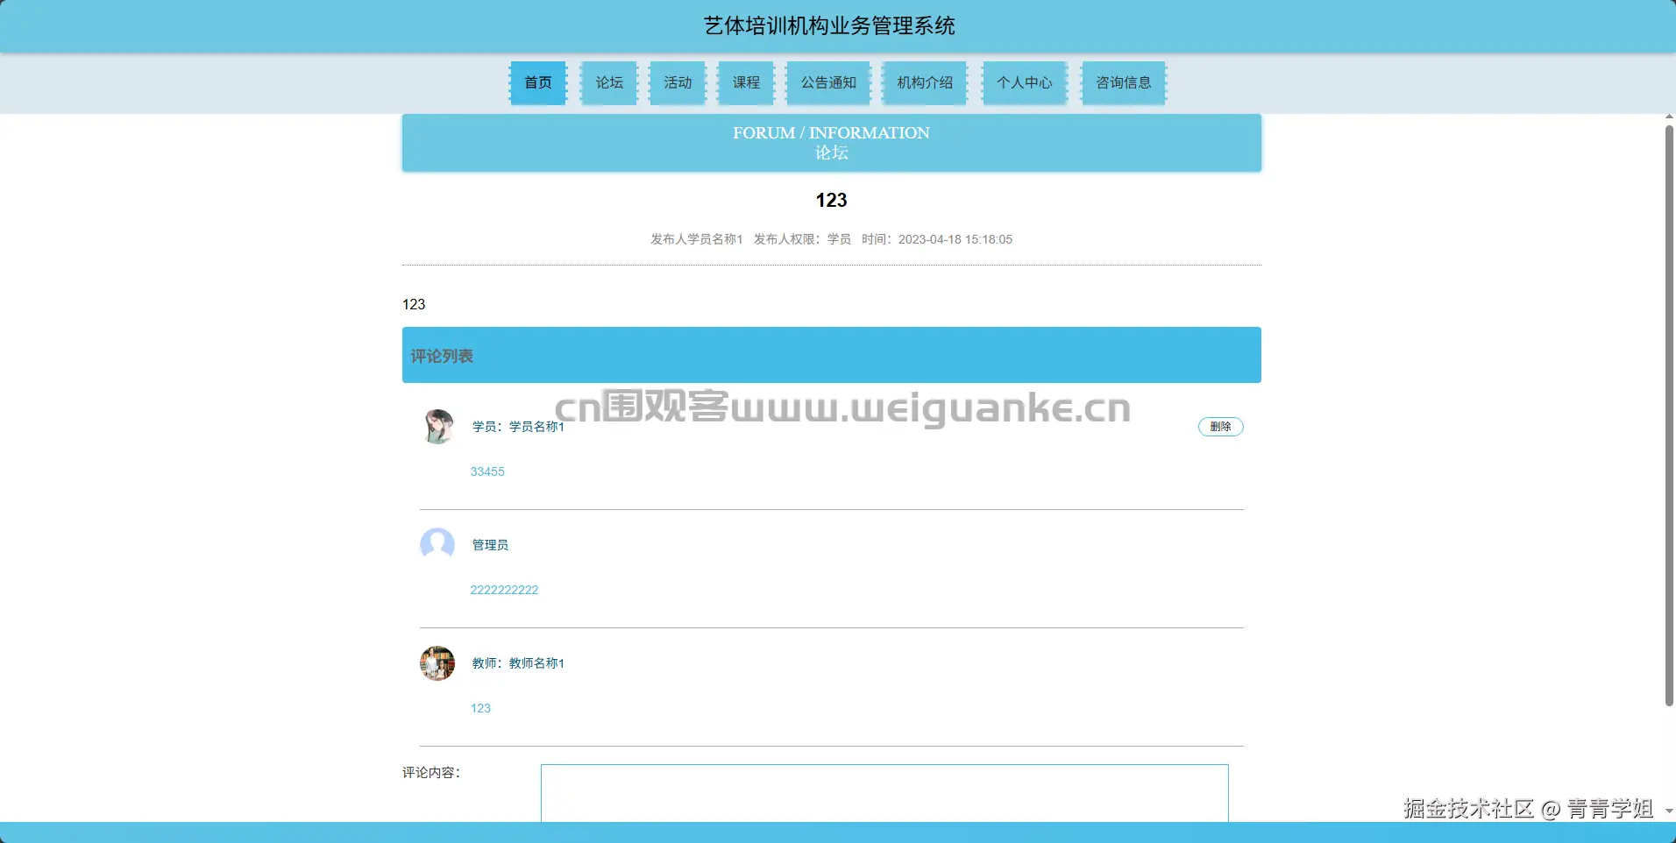Select the 机构介绍 navigation tab
This screenshot has height=843, width=1676.
point(925,82)
